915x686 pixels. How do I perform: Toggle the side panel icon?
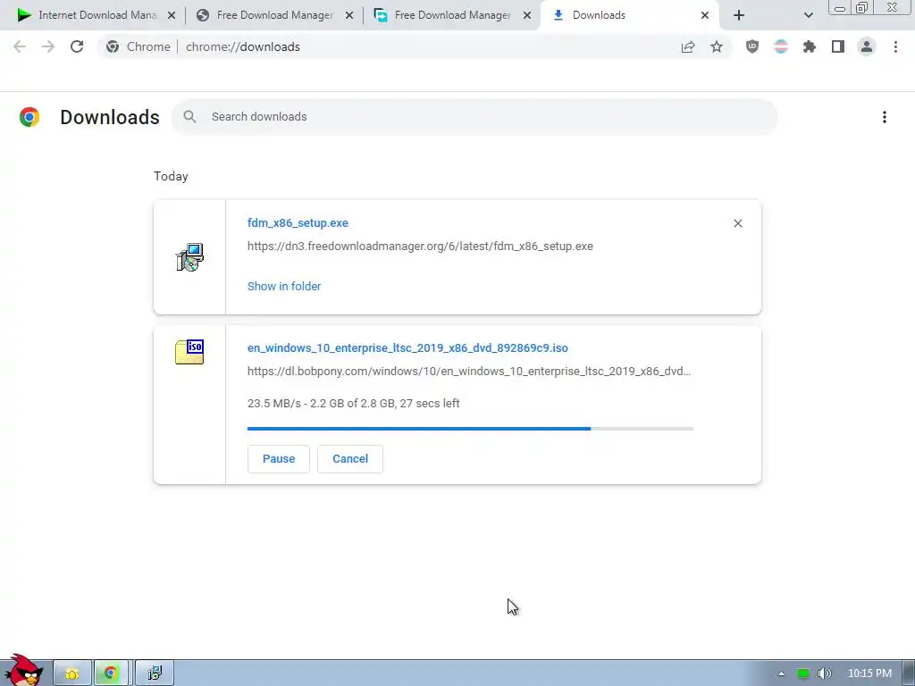pos(838,46)
